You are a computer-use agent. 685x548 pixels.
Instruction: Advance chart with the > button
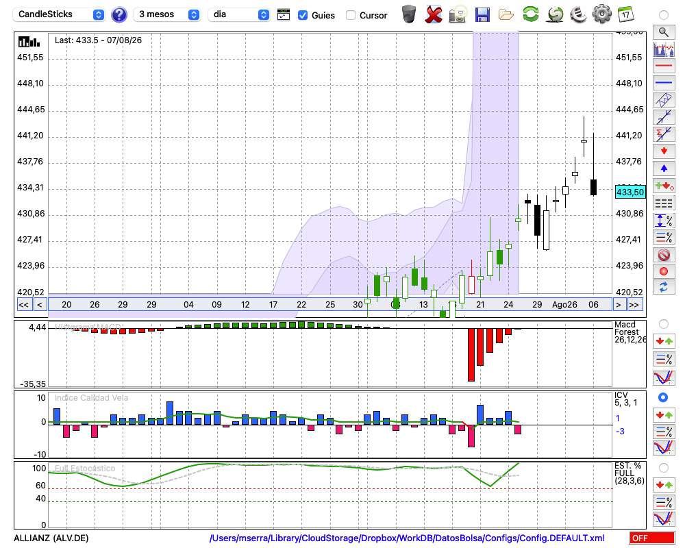point(618,305)
